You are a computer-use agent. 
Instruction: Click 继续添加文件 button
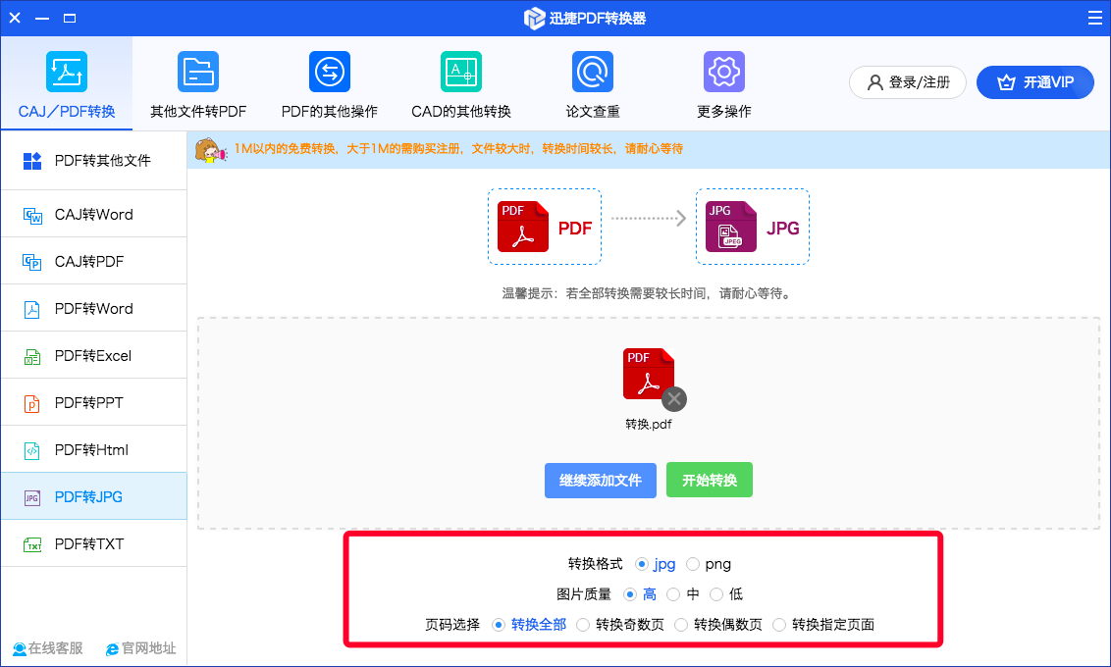(600, 481)
